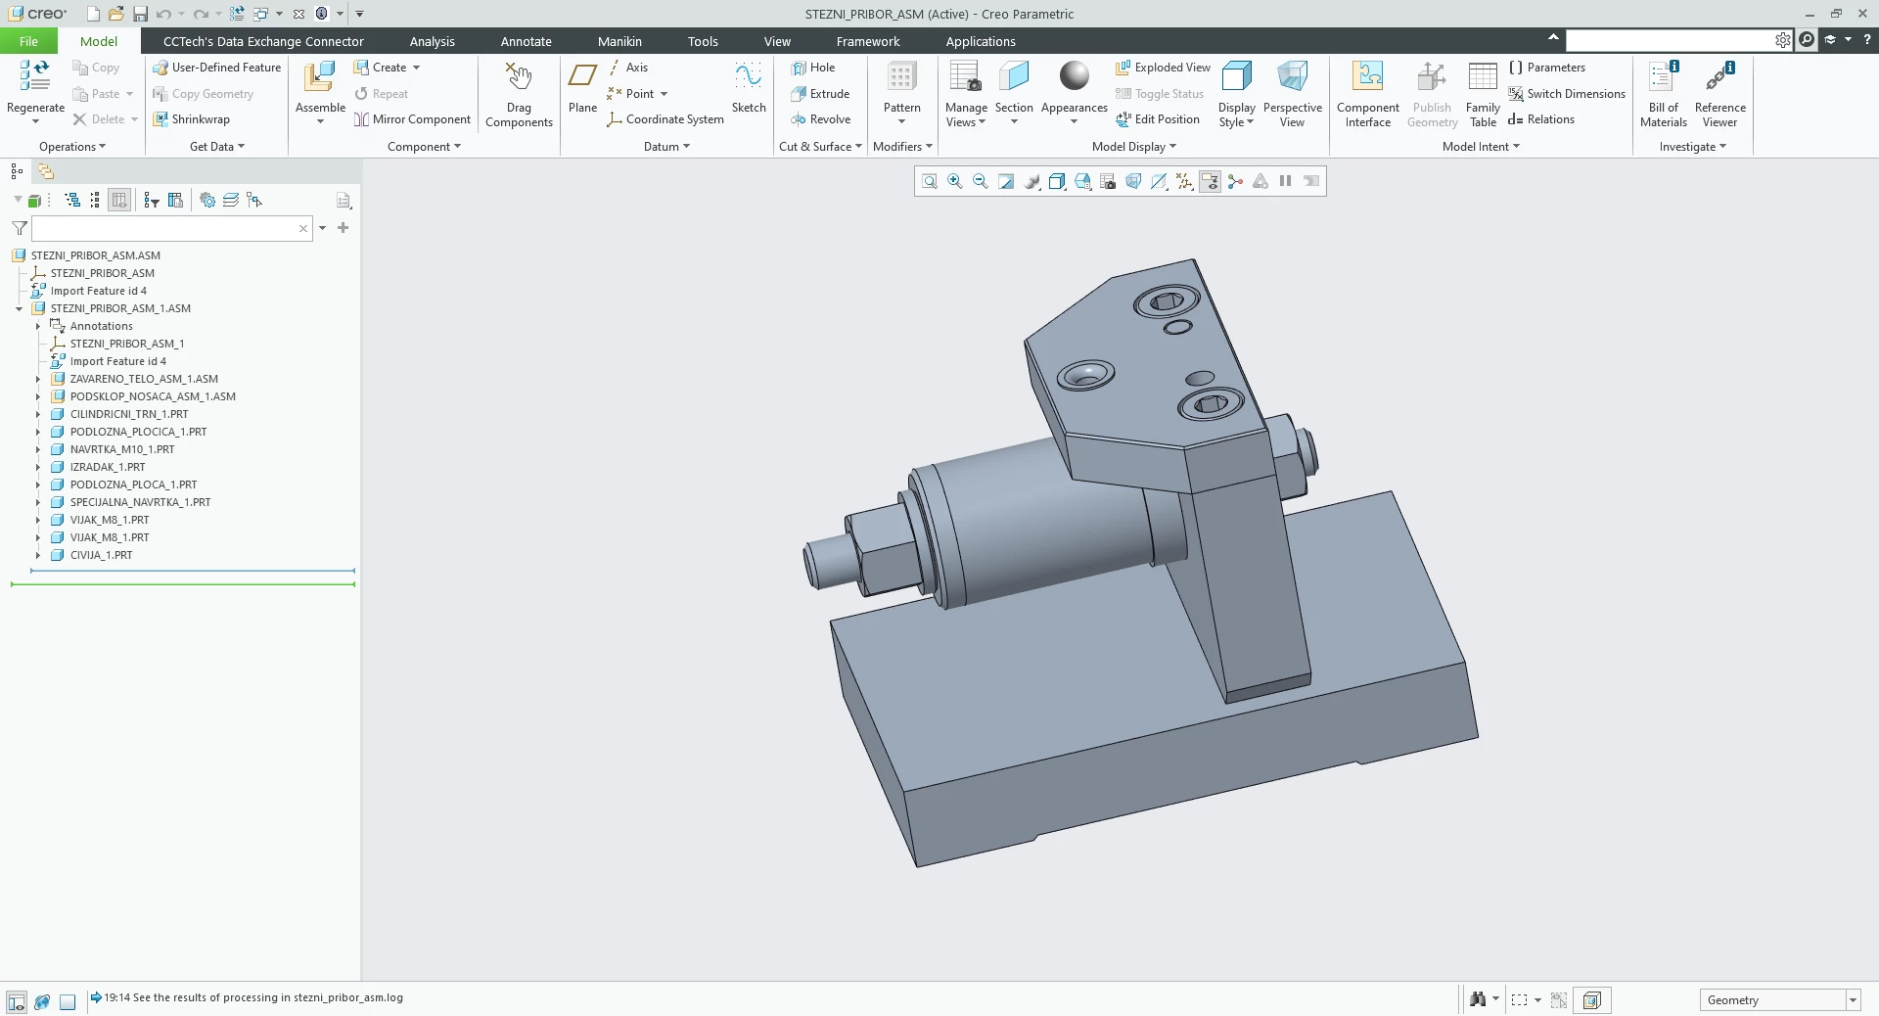This screenshot has height=1016, width=1879.
Task: Click the Regenerate icon
Action: 35,77
